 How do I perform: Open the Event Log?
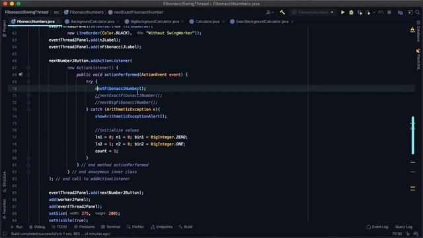coord(377,227)
